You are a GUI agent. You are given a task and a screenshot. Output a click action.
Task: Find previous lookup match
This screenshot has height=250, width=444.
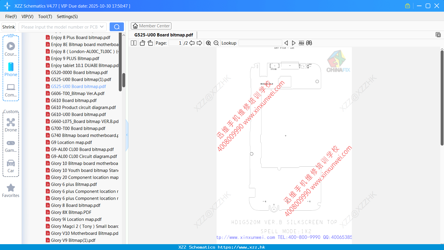(286, 43)
